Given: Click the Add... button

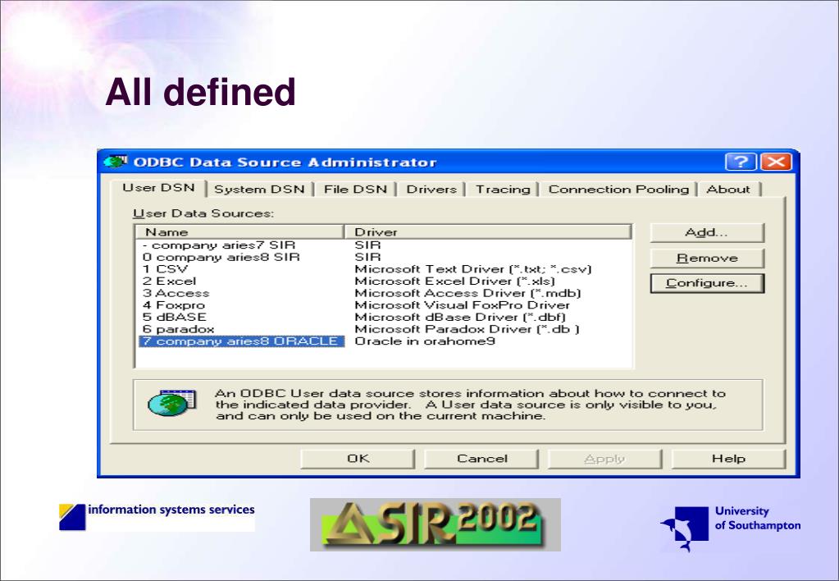Looking at the screenshot, I should click(x=707, y=232).
